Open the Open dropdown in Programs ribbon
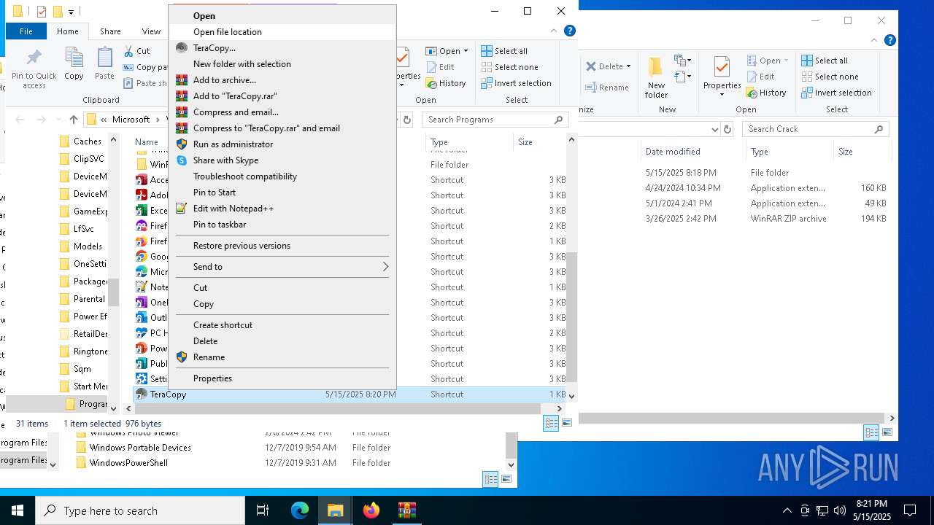This screenshot has height=525, width=934. pos(447,51)
